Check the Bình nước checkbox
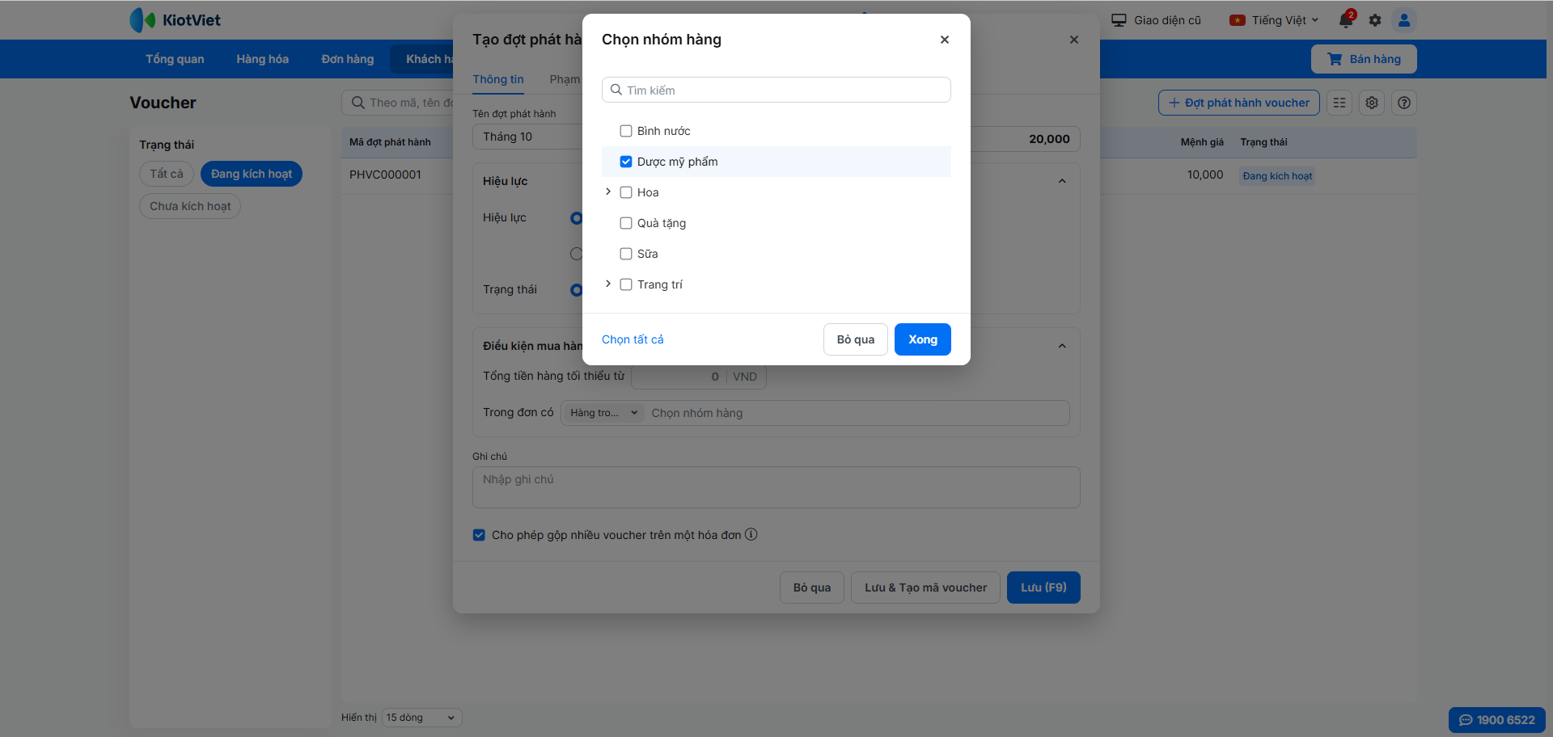This screenshot has width=1553, height=737. [x=626, y=131]
